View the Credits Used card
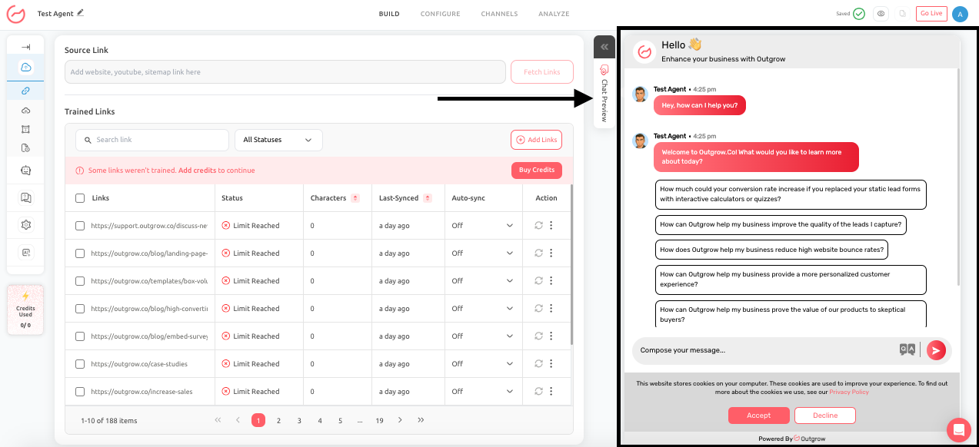Viewport: 979px width, 447px height. pos(25,310)
